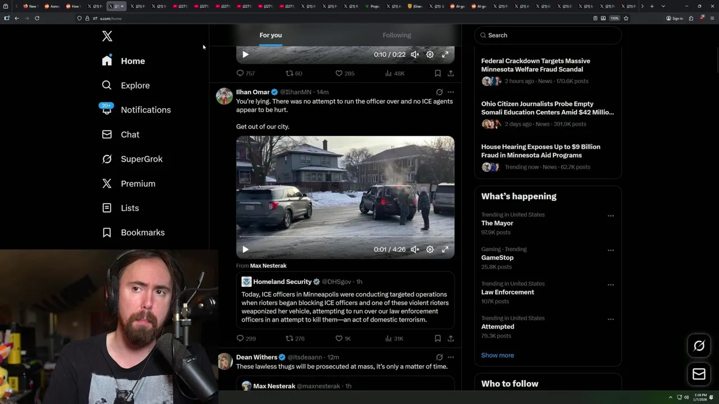
Task: Click browser Sign in button
Action: click(675, 18)
